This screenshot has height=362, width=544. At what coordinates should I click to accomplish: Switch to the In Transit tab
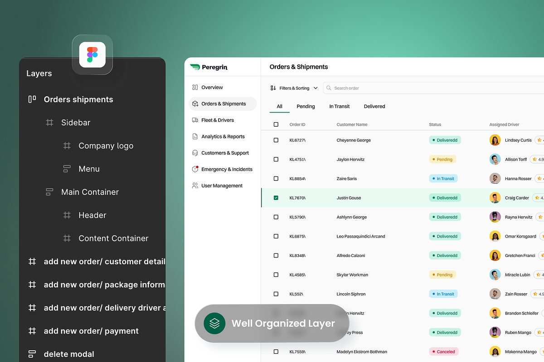[x=340, y=106]
